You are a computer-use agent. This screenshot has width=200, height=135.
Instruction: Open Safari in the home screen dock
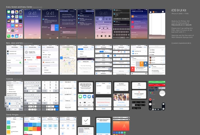coord(13,36)
